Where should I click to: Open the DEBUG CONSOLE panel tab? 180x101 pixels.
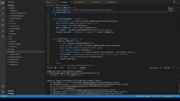71,68
